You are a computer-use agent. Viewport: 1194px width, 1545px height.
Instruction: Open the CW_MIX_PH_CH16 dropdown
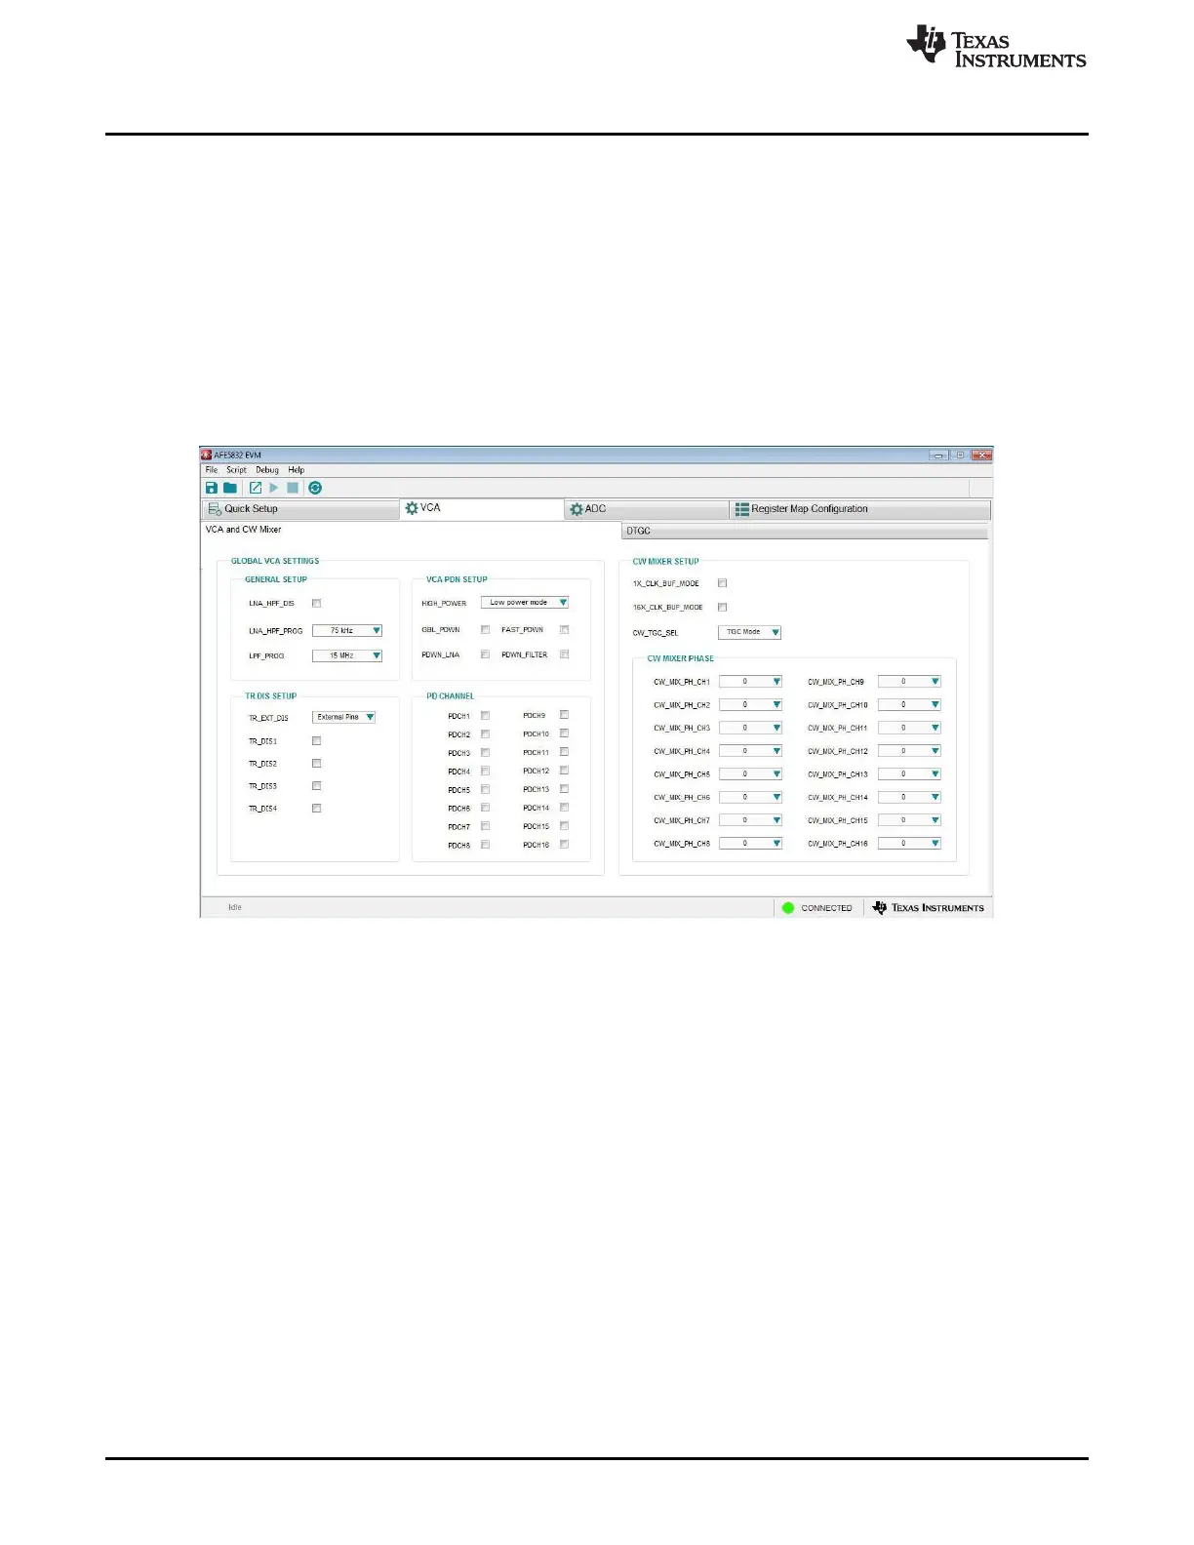pos(910,844)
